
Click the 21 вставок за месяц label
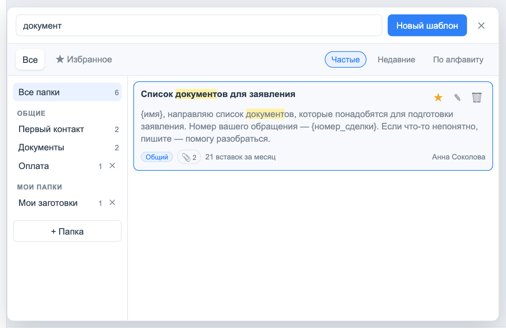point(240,157)
